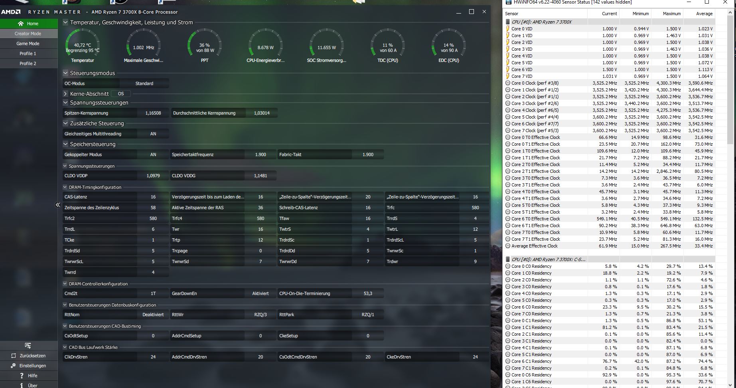Screen dimensions: 736x388
Task: Click the icon beside Average Effective Clock
Action: coord(508,246)
